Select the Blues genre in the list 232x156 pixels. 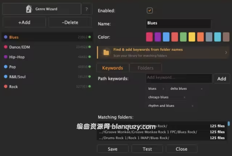tap(47, 37)
